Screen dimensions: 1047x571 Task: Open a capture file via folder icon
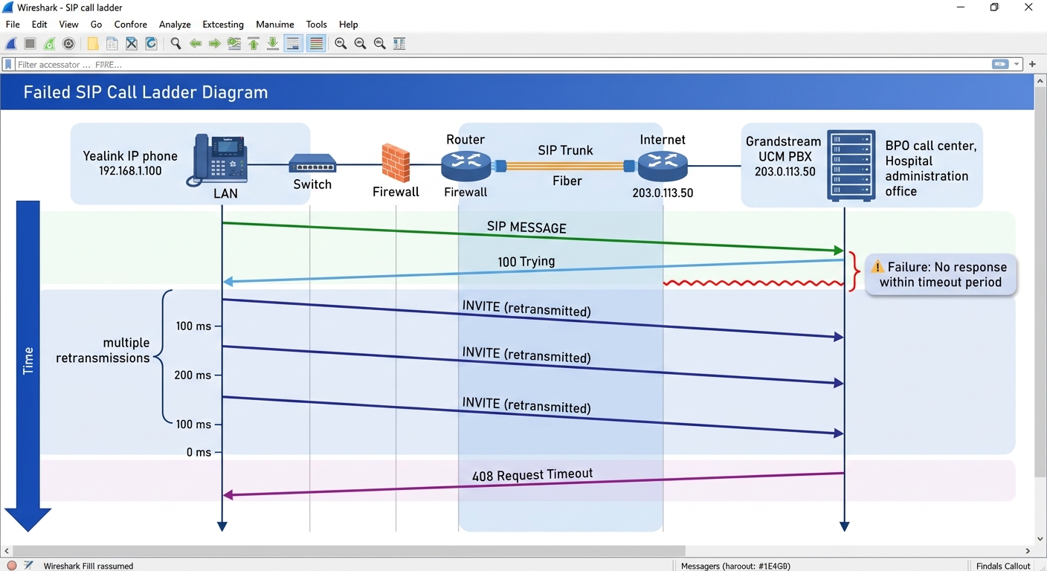tap(93, 44)
